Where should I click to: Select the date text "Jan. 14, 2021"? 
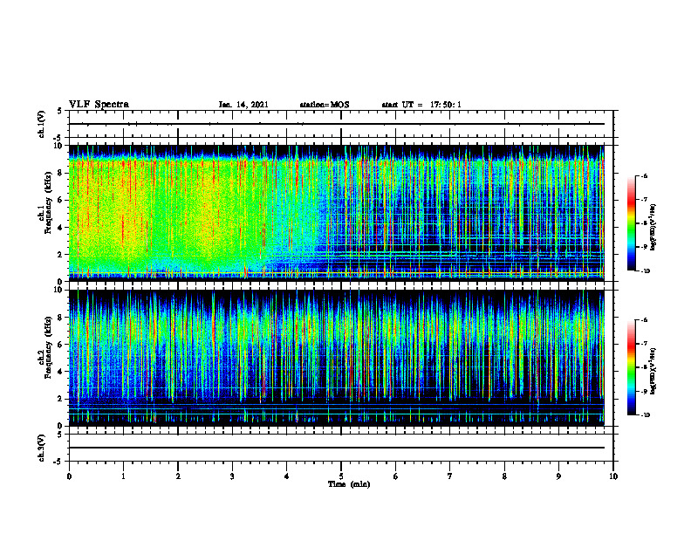pos(243,105)
